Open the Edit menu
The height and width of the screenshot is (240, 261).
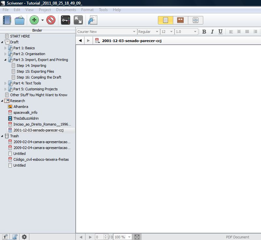point(17,10)
